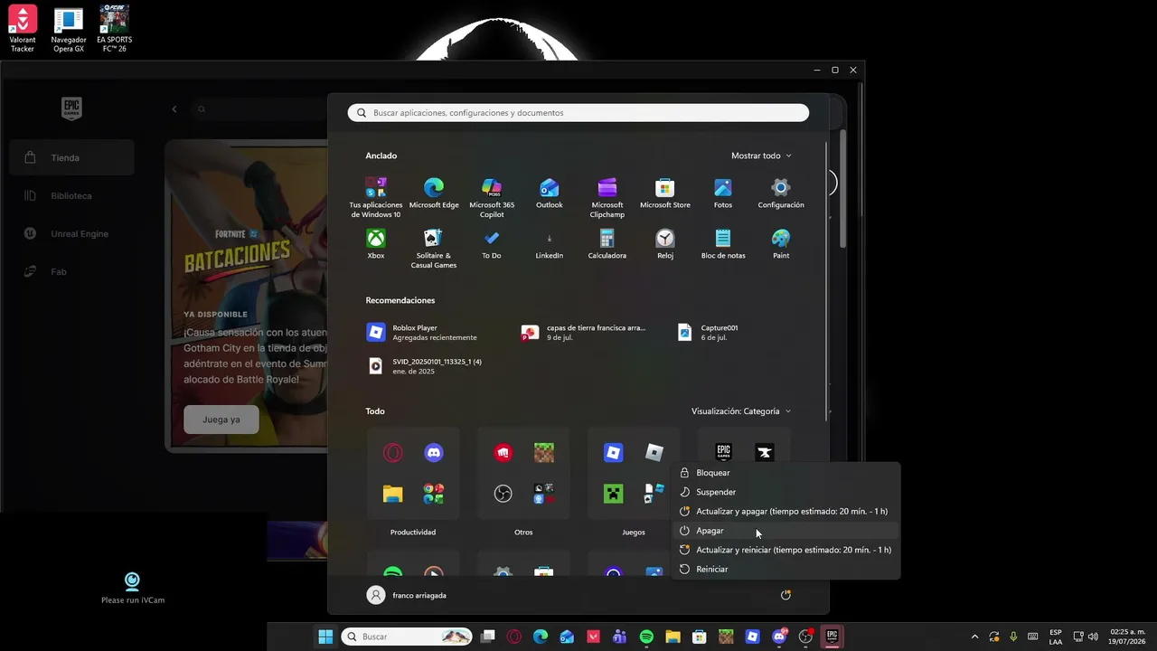1157x651 pixels.
Task: Choose Apagar from the power menu
Action: click(786, 531)
